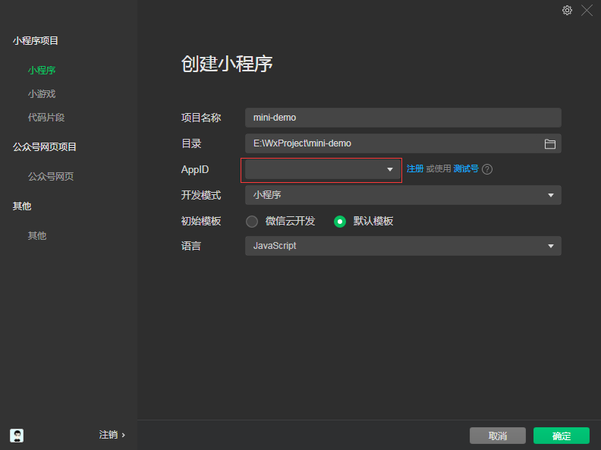Click the 项目名称 field containing mini-demo
This screenshot has height=450, width=601.
pos(403,118)
